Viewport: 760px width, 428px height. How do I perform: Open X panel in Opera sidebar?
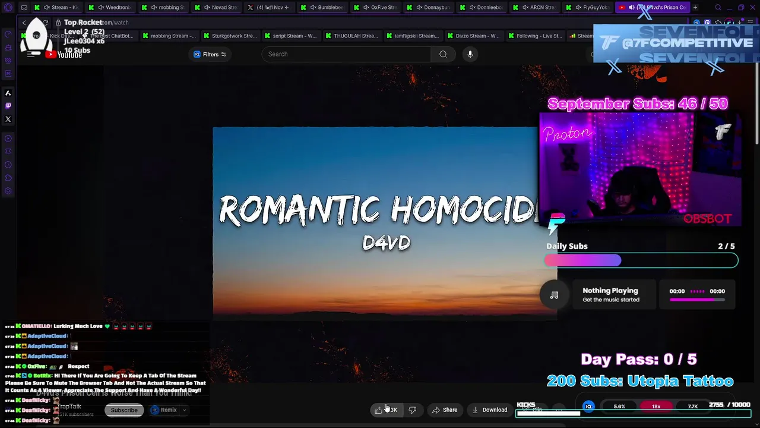coord(8,119)
